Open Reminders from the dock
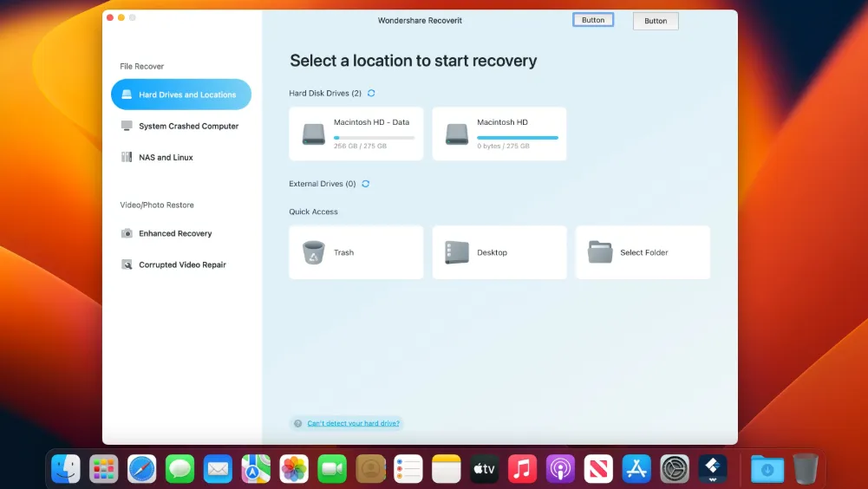The width and height of the screenshot is (868, 489). point(408,469)
